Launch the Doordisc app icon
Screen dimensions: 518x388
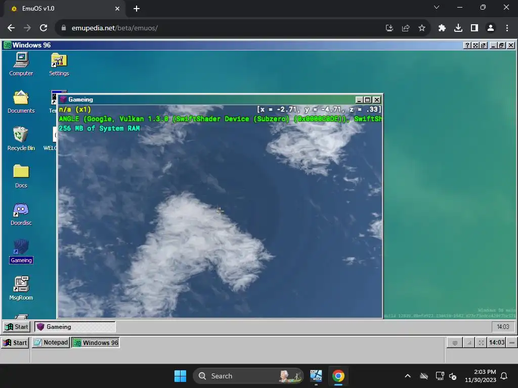click(21, 214)
